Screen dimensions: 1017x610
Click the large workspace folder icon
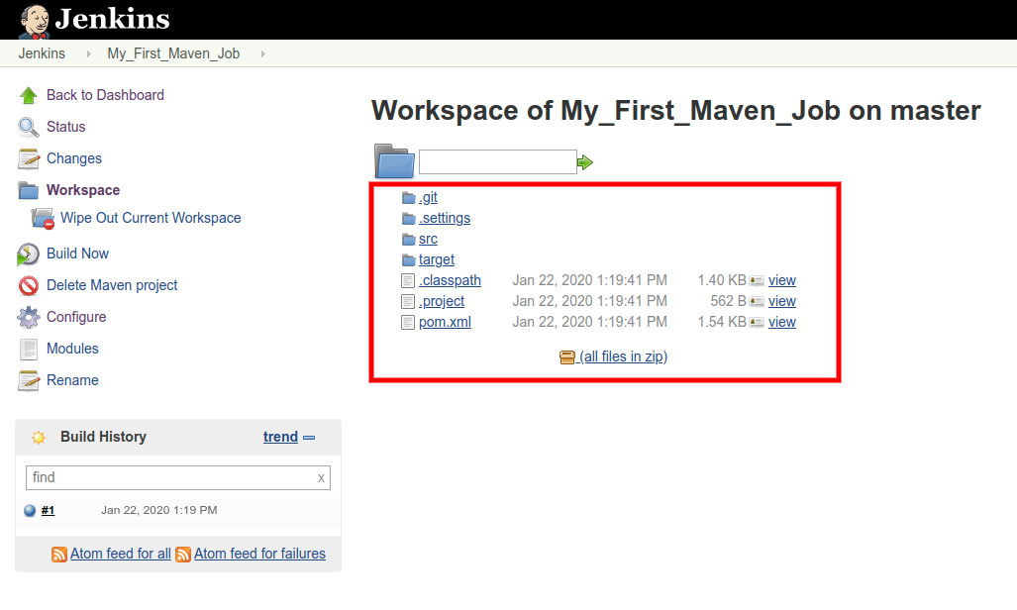point(394,161)
